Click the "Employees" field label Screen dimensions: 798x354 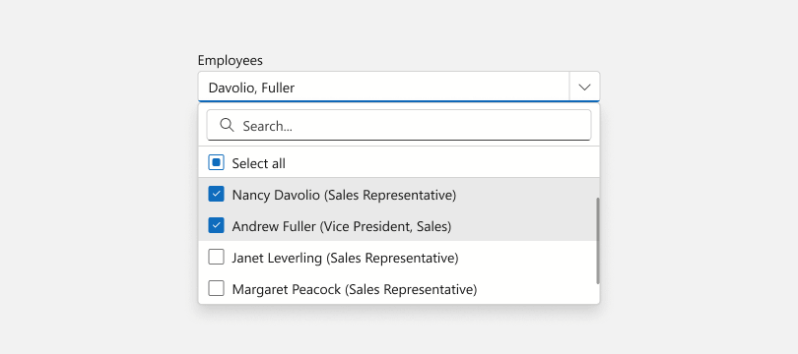230,60
